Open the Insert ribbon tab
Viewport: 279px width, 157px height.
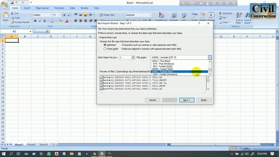tap(27, 8)
